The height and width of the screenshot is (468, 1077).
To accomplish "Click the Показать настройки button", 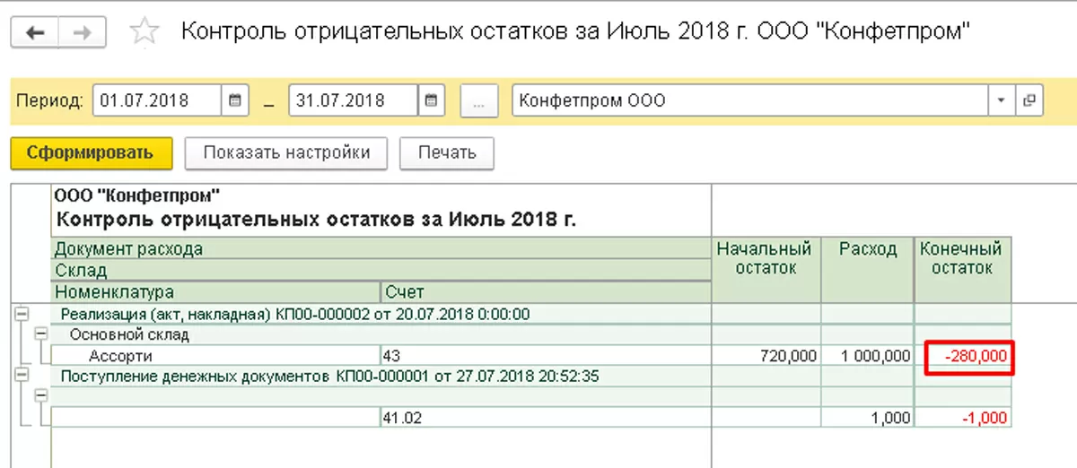I will coord(286,152).
